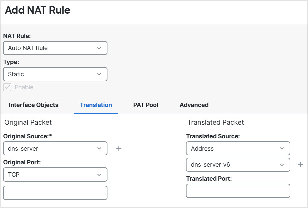Click the Enable label text
The width and height of the screenshot is (308, 208).
pyautogui.click(x=24, y=87)
